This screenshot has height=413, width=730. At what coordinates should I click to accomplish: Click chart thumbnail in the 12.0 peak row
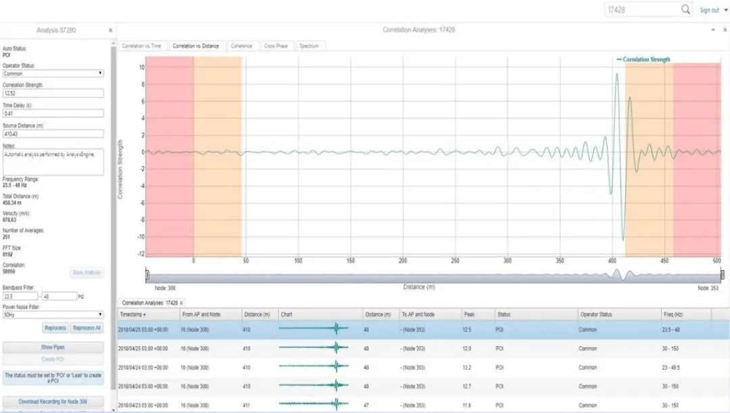pos(314,348)
